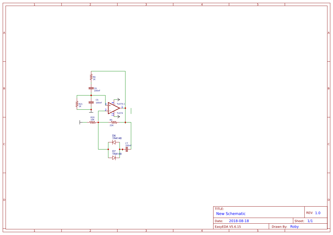Select the 10K resistor R20

point(92,122)
